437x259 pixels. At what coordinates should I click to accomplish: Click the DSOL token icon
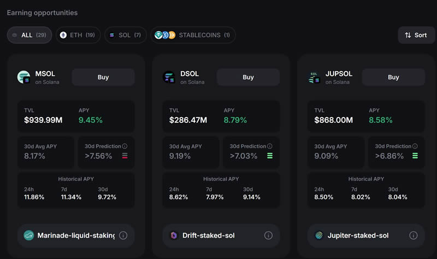point(169,77)
